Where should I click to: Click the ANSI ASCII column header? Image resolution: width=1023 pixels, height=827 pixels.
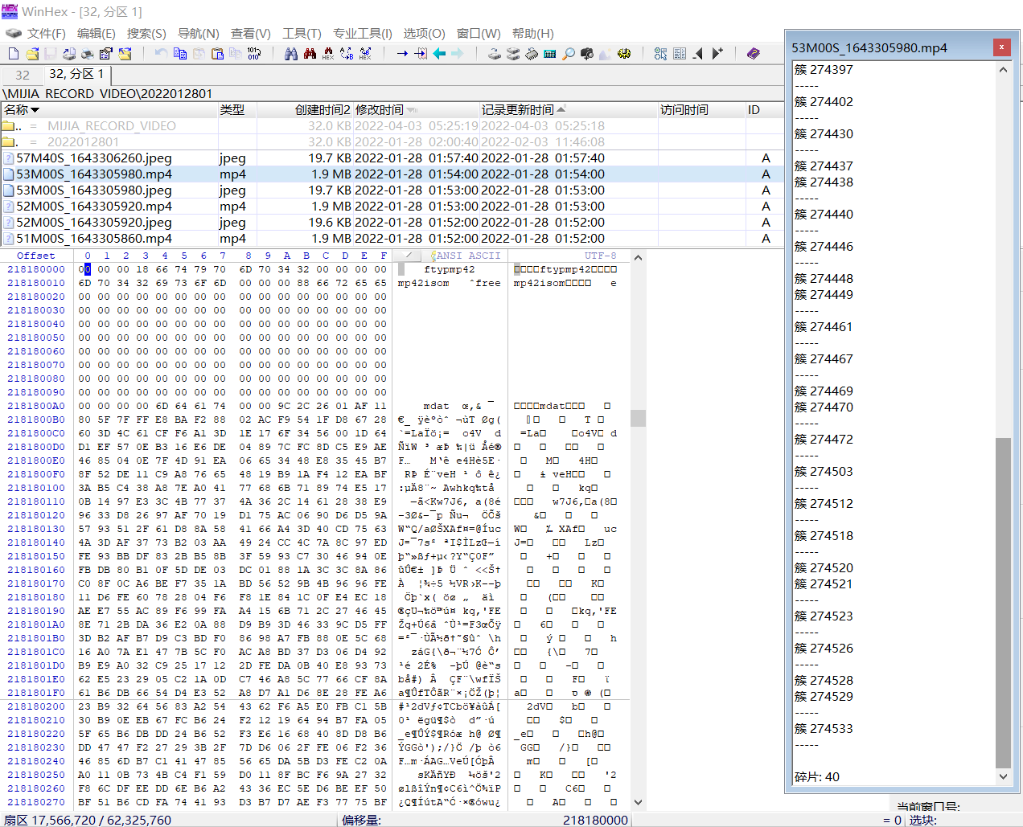468,256
